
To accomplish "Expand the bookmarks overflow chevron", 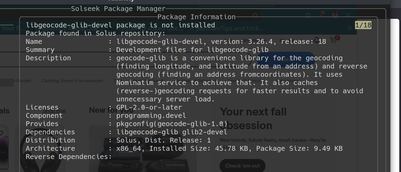I will 350,28.
